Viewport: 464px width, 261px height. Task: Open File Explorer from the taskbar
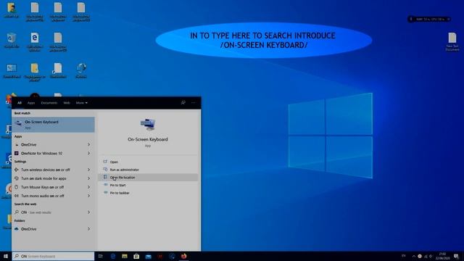click(125, 256)
